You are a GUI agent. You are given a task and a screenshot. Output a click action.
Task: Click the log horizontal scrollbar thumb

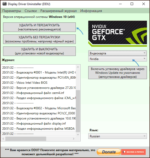[26, 139]
